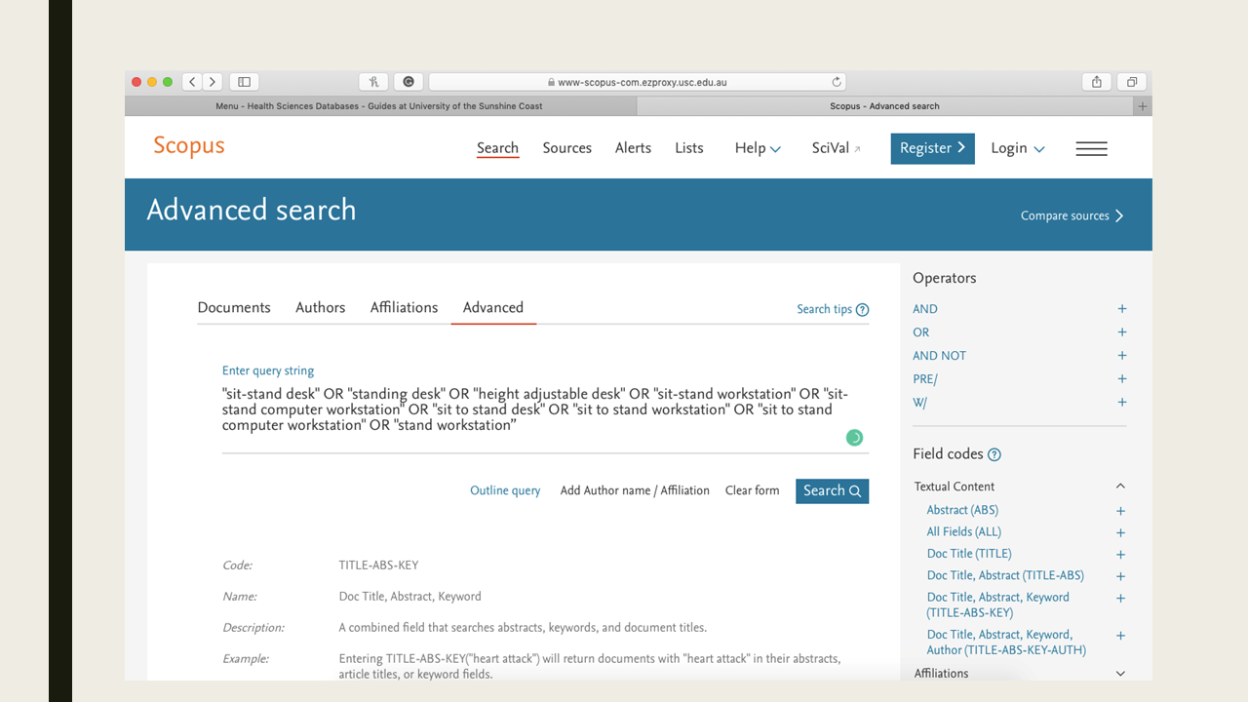Show all tabs overview icon
Viewport: 1248px width, 702px height.
point(1132,82)
